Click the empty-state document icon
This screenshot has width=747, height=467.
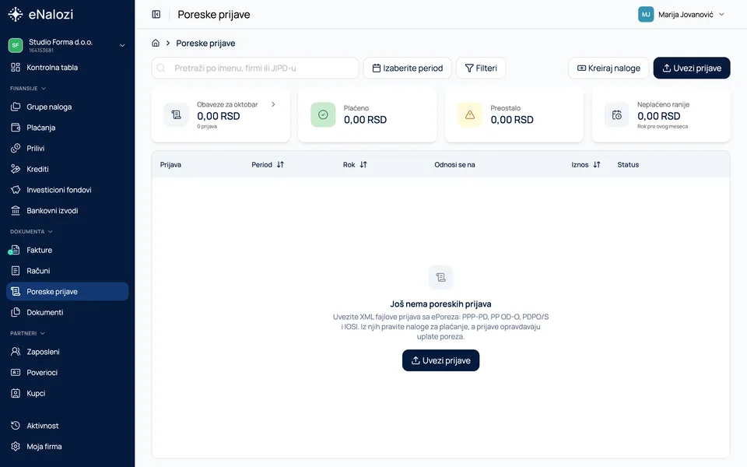[x=440, y=277]
